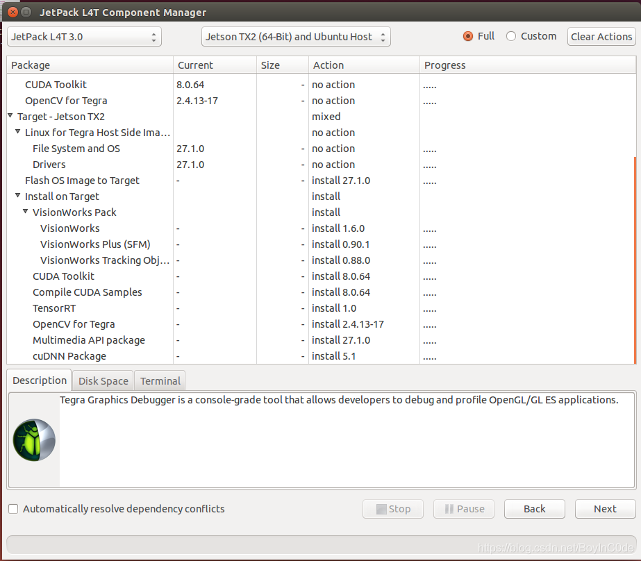
Task: Proceed with the Next button
Action: tap(605, 509)
